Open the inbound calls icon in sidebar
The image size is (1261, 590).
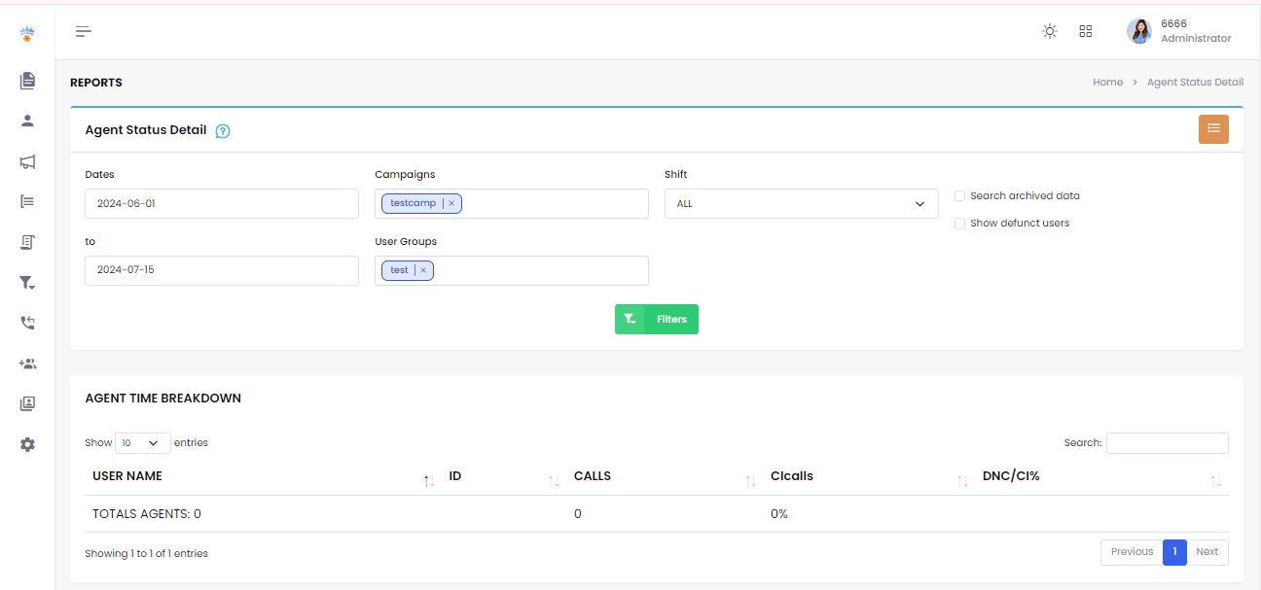[27, 323]
